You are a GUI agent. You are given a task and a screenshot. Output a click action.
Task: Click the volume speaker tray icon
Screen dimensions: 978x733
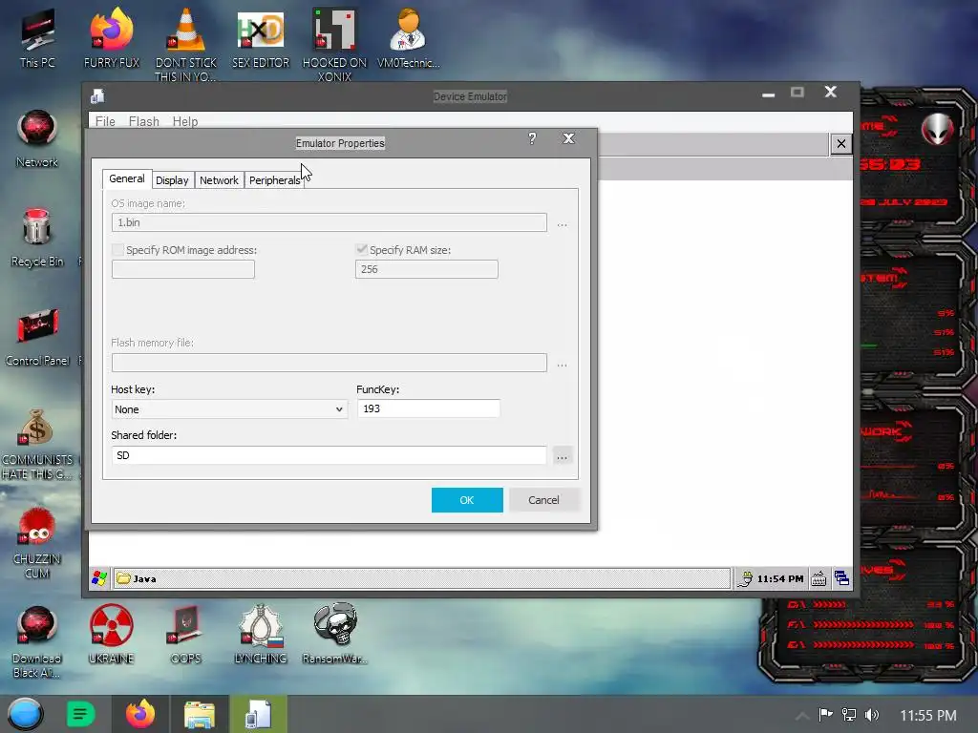[x=872, y=715]
